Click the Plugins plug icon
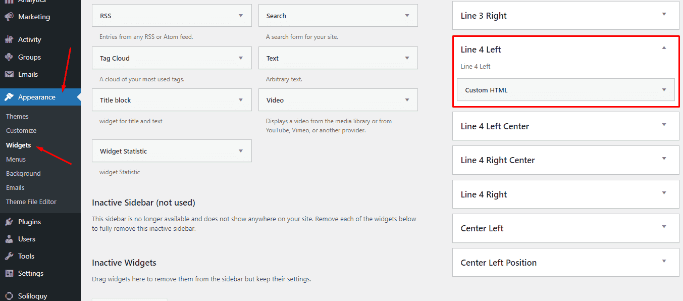 9,222
